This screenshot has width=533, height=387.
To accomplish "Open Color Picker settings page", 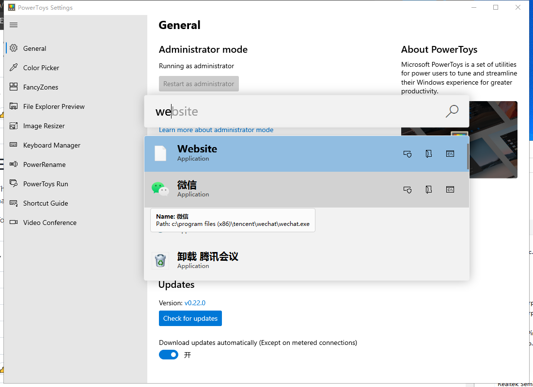I will pyautogui.click(x=76, y=68).
